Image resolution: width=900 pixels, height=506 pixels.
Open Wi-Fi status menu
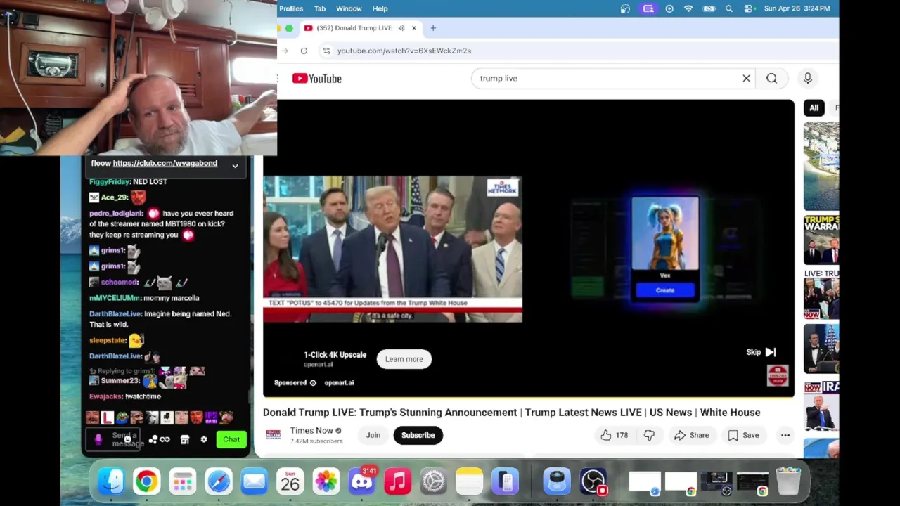(x=688, y=8)
